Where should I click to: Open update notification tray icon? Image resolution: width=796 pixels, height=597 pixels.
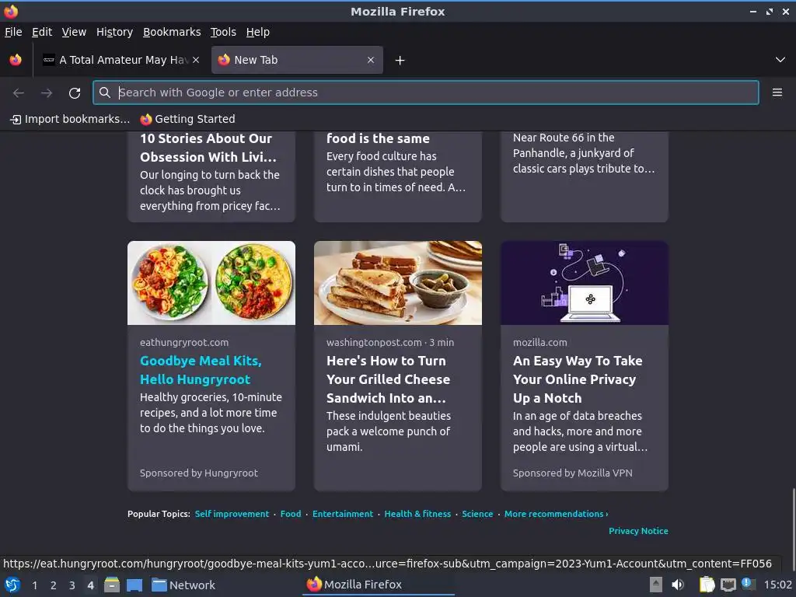point(748,584)
